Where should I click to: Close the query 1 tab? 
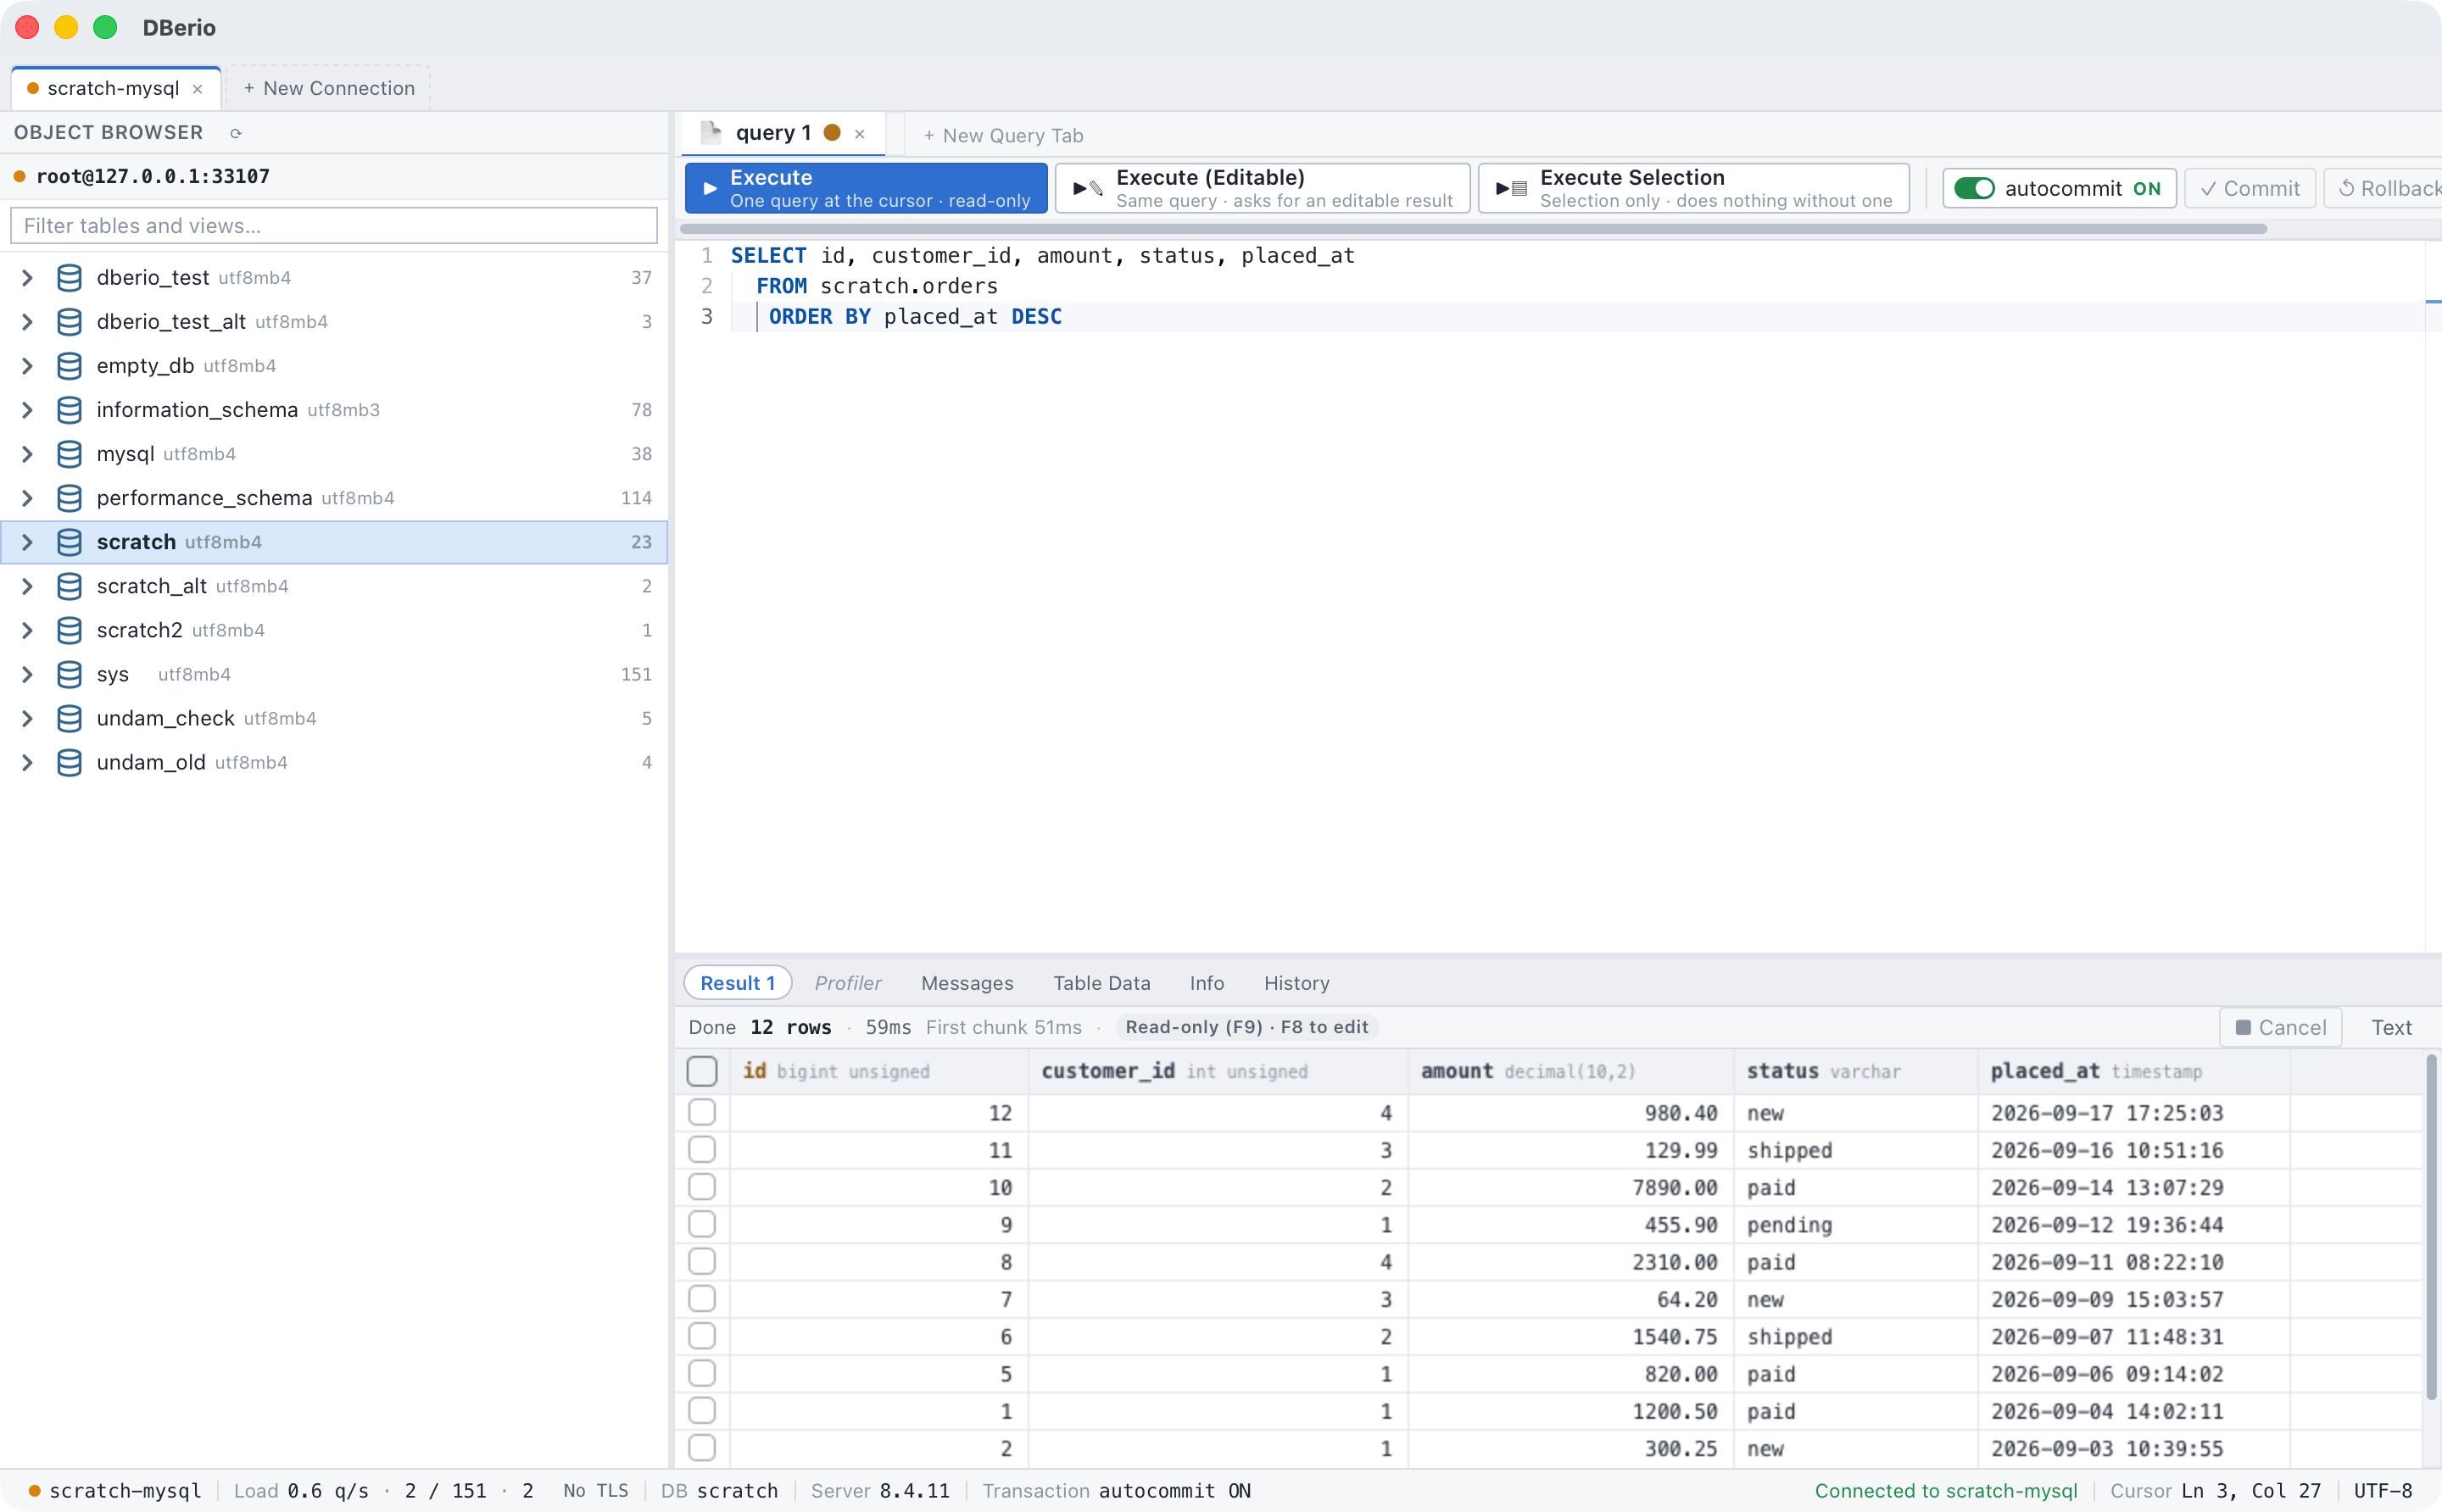859,134
